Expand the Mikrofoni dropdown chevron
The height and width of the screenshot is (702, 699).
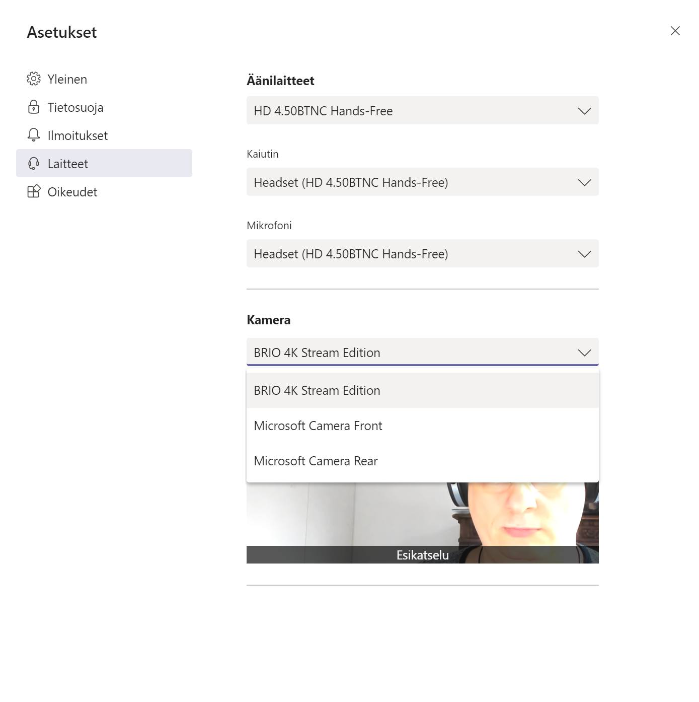click(584, 254)
